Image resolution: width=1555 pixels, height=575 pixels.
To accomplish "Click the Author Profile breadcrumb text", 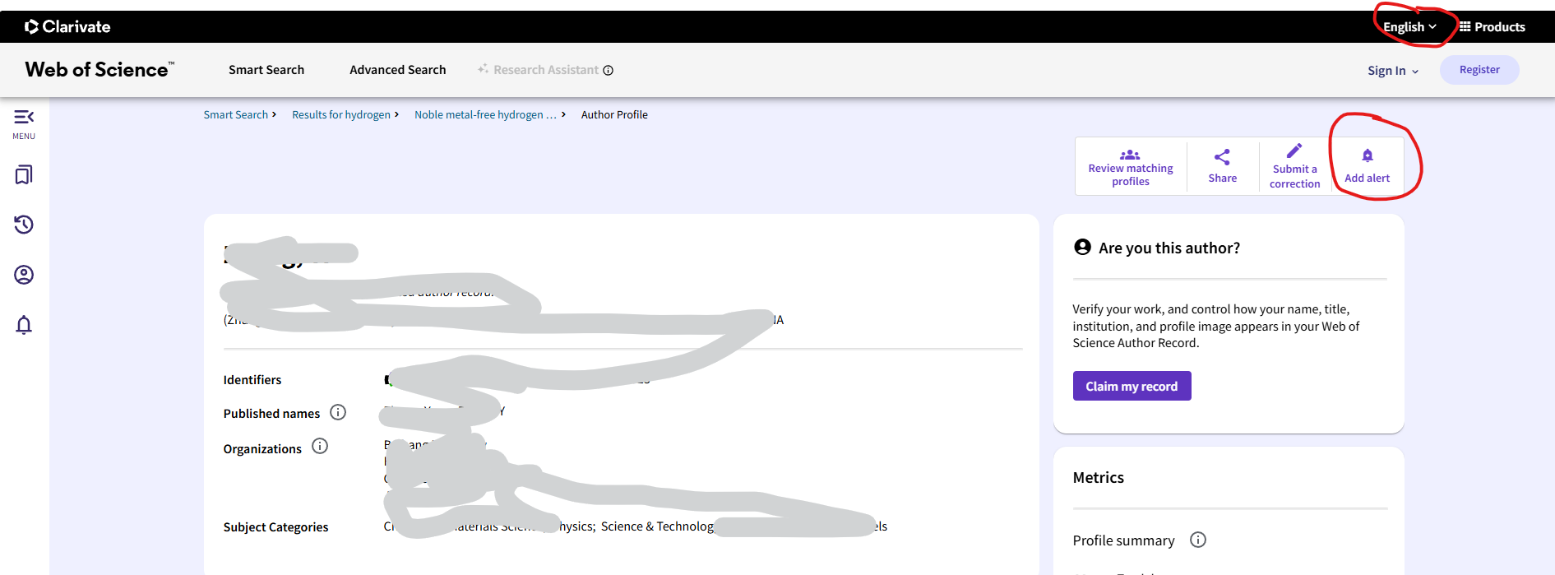I will [614, 114].
